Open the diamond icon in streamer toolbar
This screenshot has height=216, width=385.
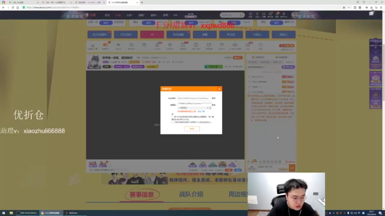222,46
